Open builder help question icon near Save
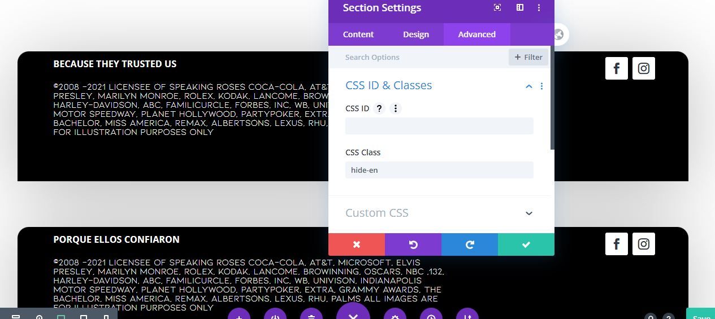 (x=669, y=317)
